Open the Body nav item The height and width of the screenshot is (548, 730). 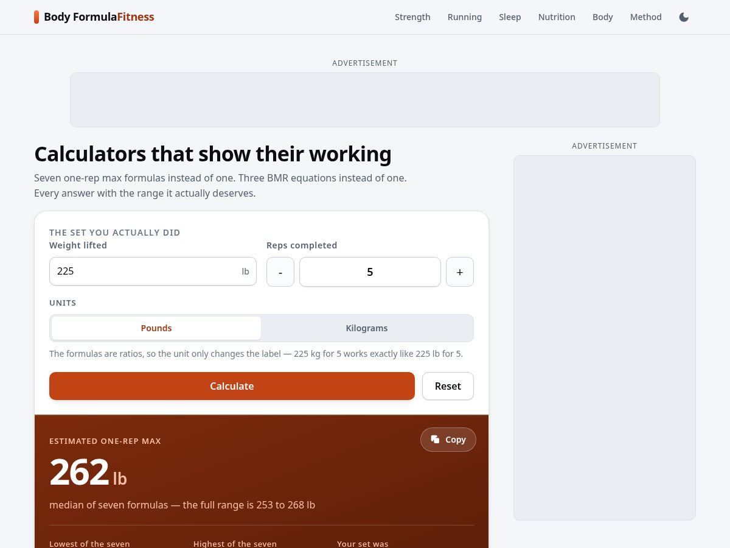(603, 17)
